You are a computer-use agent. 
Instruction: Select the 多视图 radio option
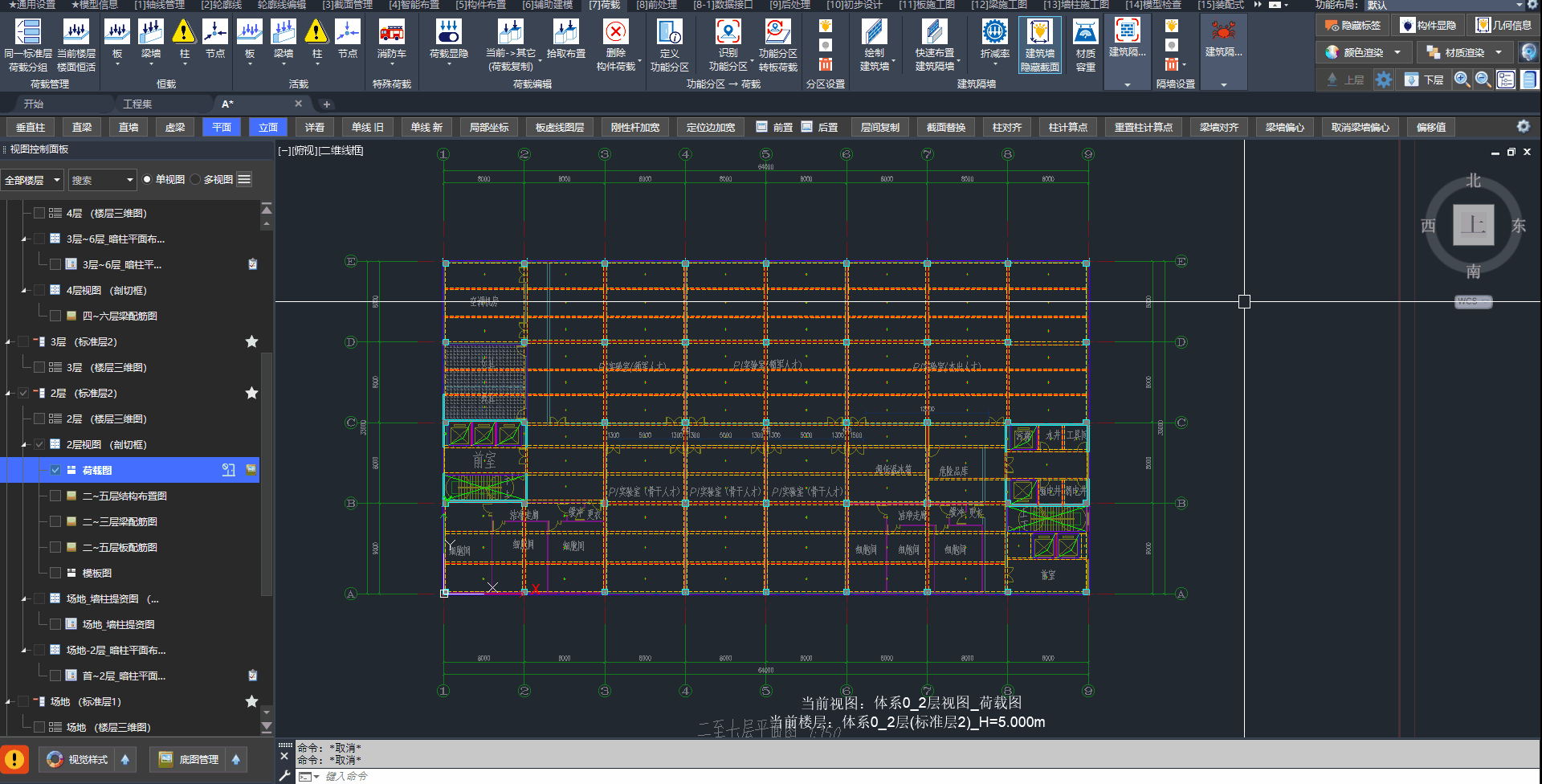tap(196, 180)
